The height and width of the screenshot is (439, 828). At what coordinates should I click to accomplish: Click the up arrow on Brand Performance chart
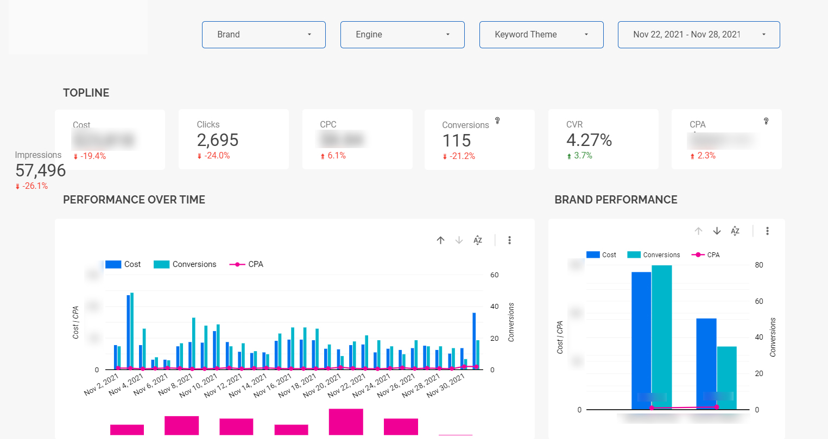point(699,231)
